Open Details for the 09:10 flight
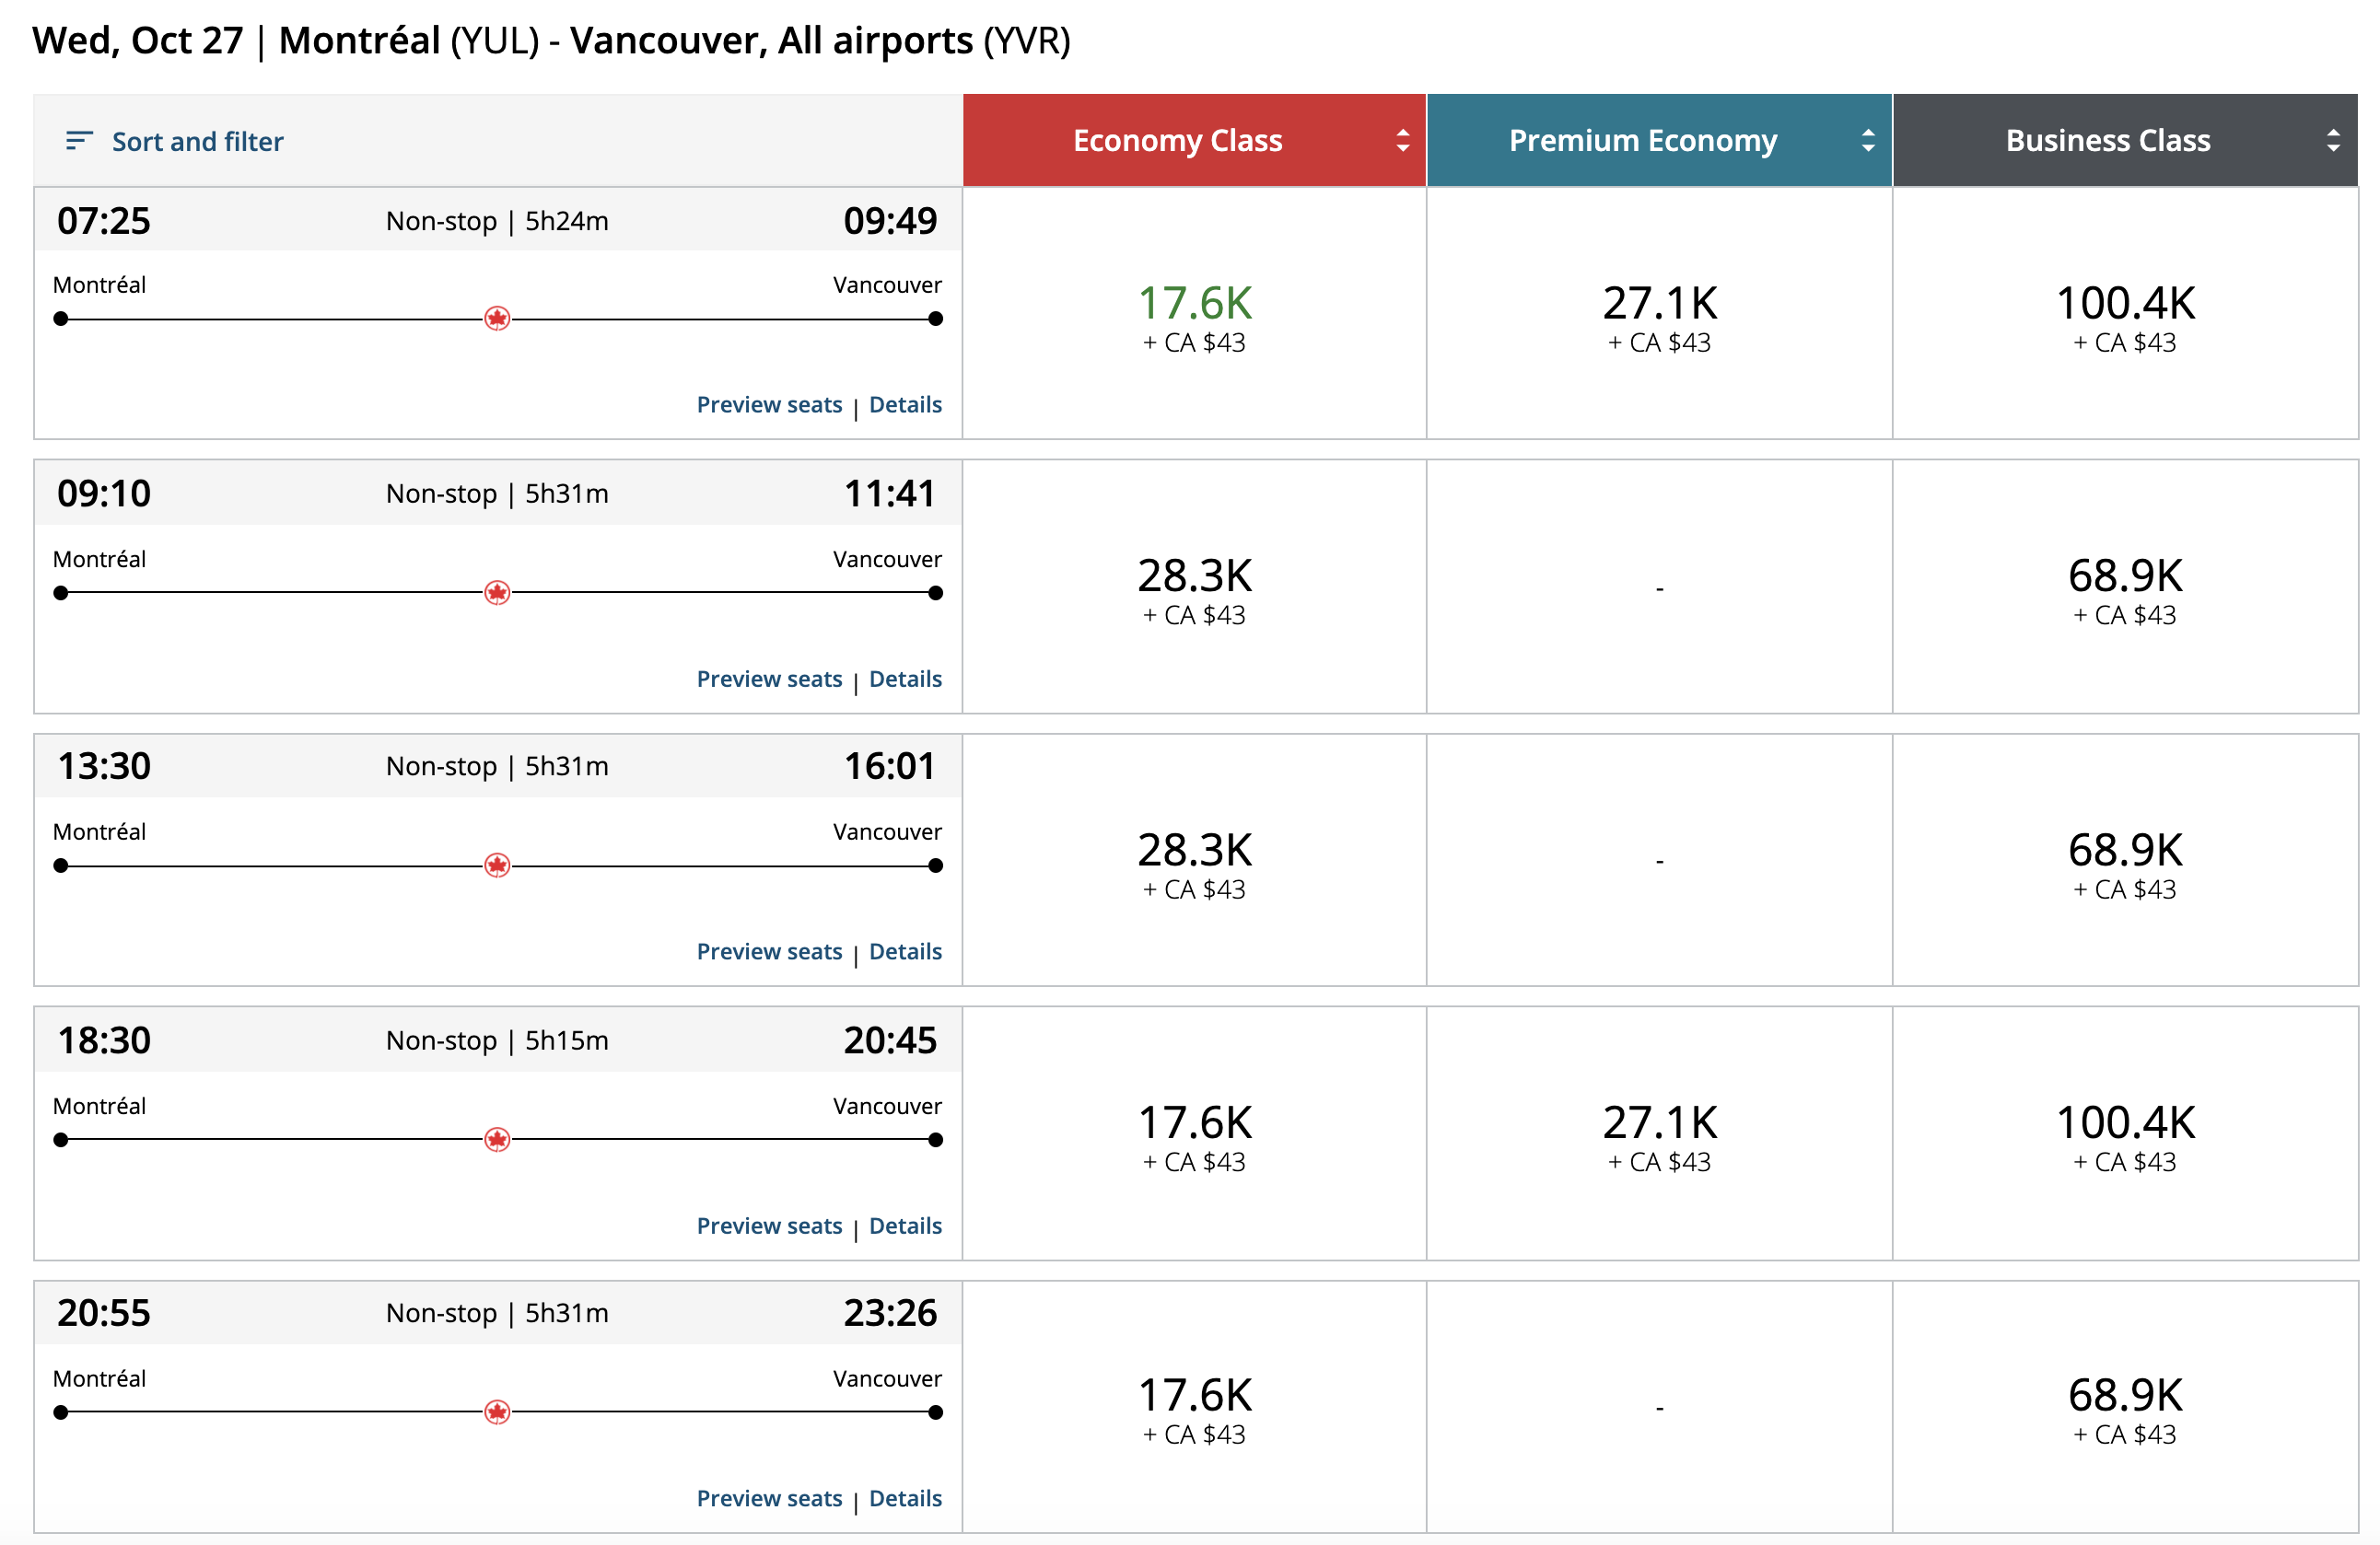 tap(905, 679)
